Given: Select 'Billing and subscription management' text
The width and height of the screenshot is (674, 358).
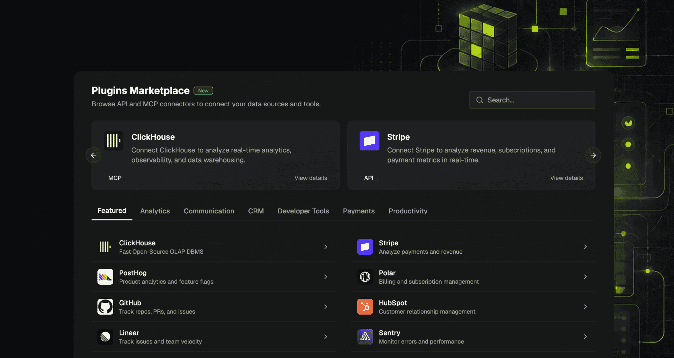Looking at the screenshot, I should [x=429, y=282].
